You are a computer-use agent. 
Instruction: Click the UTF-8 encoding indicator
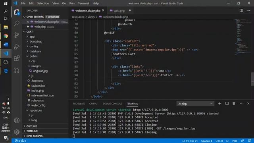[x=219, y=141]
